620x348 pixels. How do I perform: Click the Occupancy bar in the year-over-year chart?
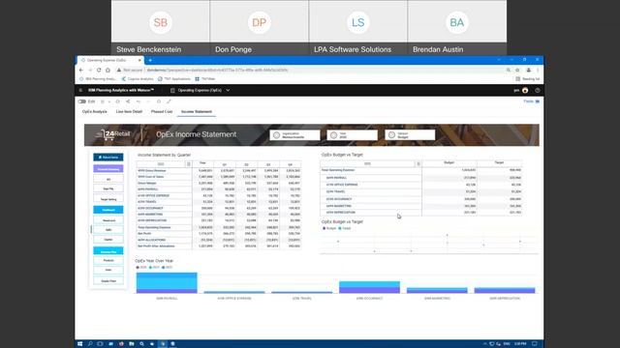(x=369, y=287)
